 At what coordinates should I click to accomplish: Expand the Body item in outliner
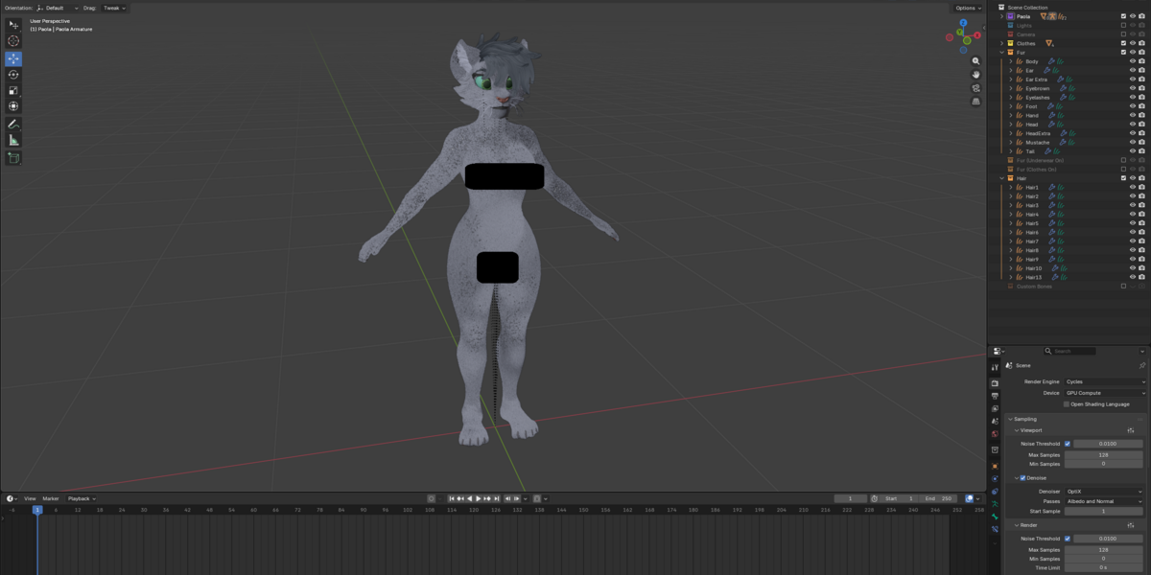pyautogui.click(x=1010, y=61)
